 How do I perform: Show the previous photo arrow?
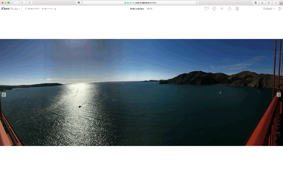coord(4,94)
